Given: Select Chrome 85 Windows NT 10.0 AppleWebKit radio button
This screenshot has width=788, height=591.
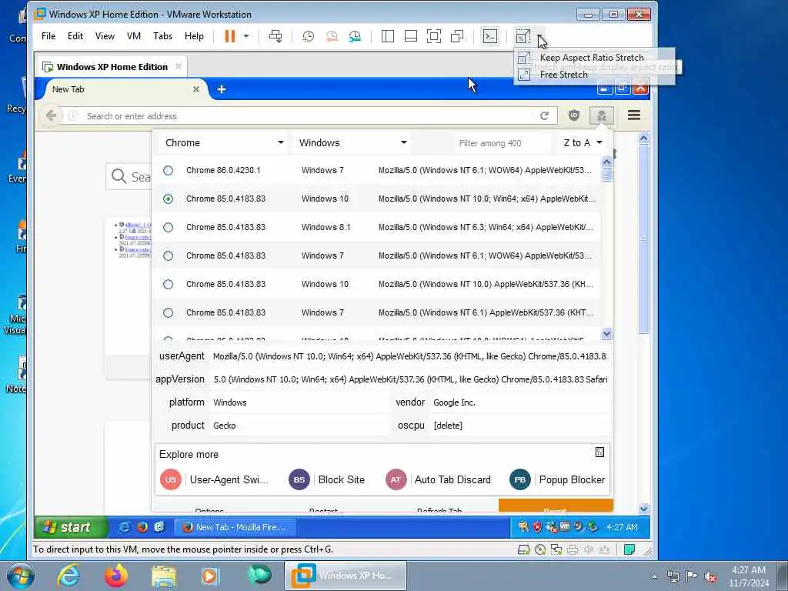Looking at the screenshot, I should pyautogui.click(x=168, y=285).
